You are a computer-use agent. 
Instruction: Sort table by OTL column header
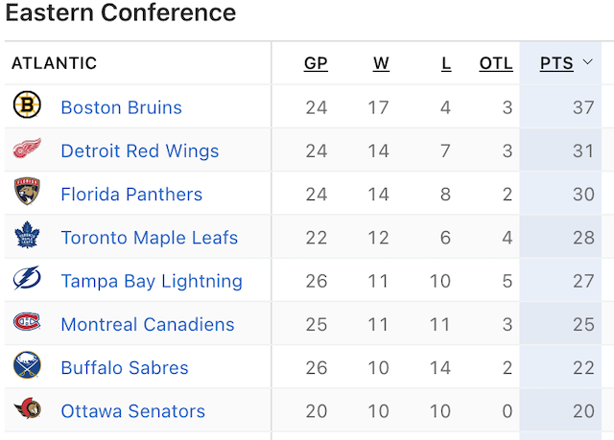pos(496,63)
